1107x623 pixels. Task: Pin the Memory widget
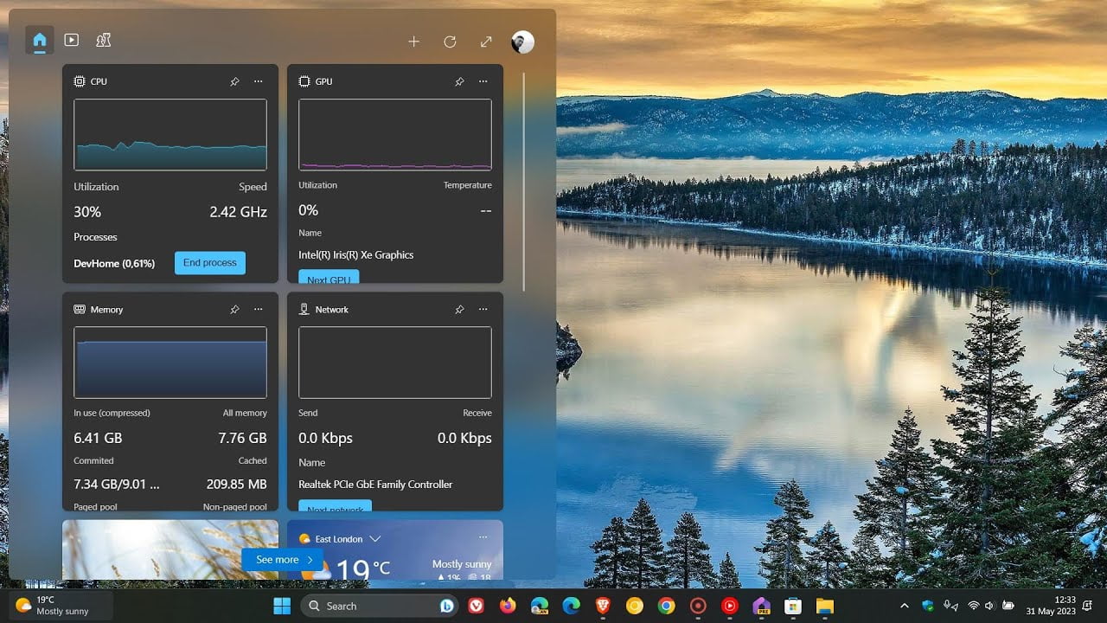pos(234,309)
